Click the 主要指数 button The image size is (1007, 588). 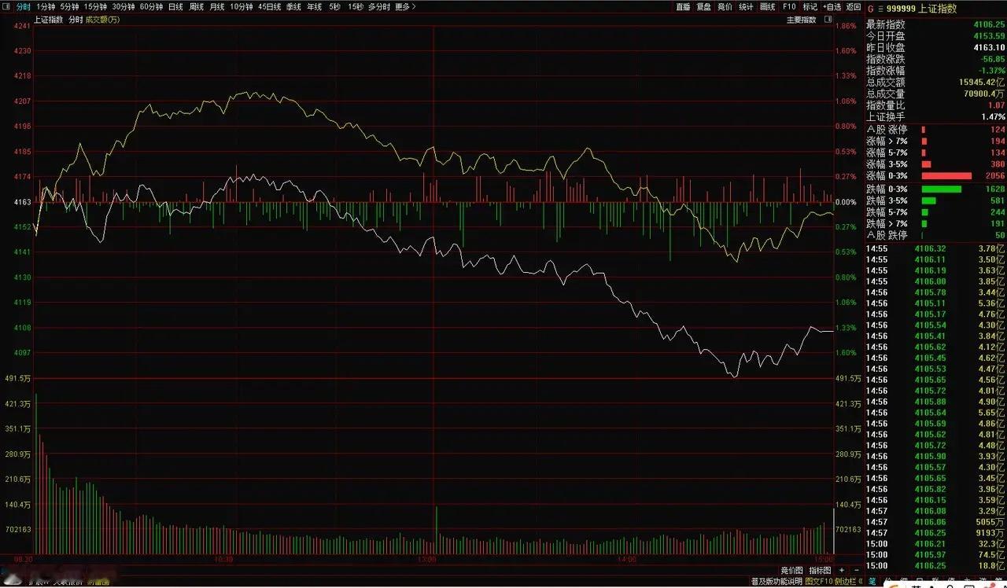tap(801, 20)
